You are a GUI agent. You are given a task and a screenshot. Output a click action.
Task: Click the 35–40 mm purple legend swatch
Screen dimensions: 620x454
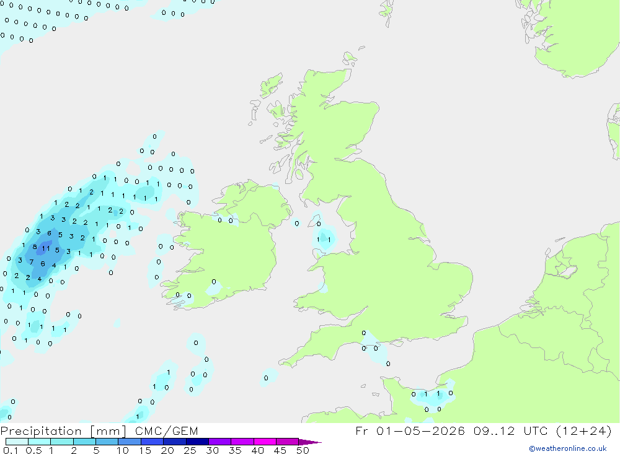(x=242, y=442)
